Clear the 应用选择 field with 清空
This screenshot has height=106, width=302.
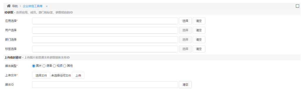[199, 21]
